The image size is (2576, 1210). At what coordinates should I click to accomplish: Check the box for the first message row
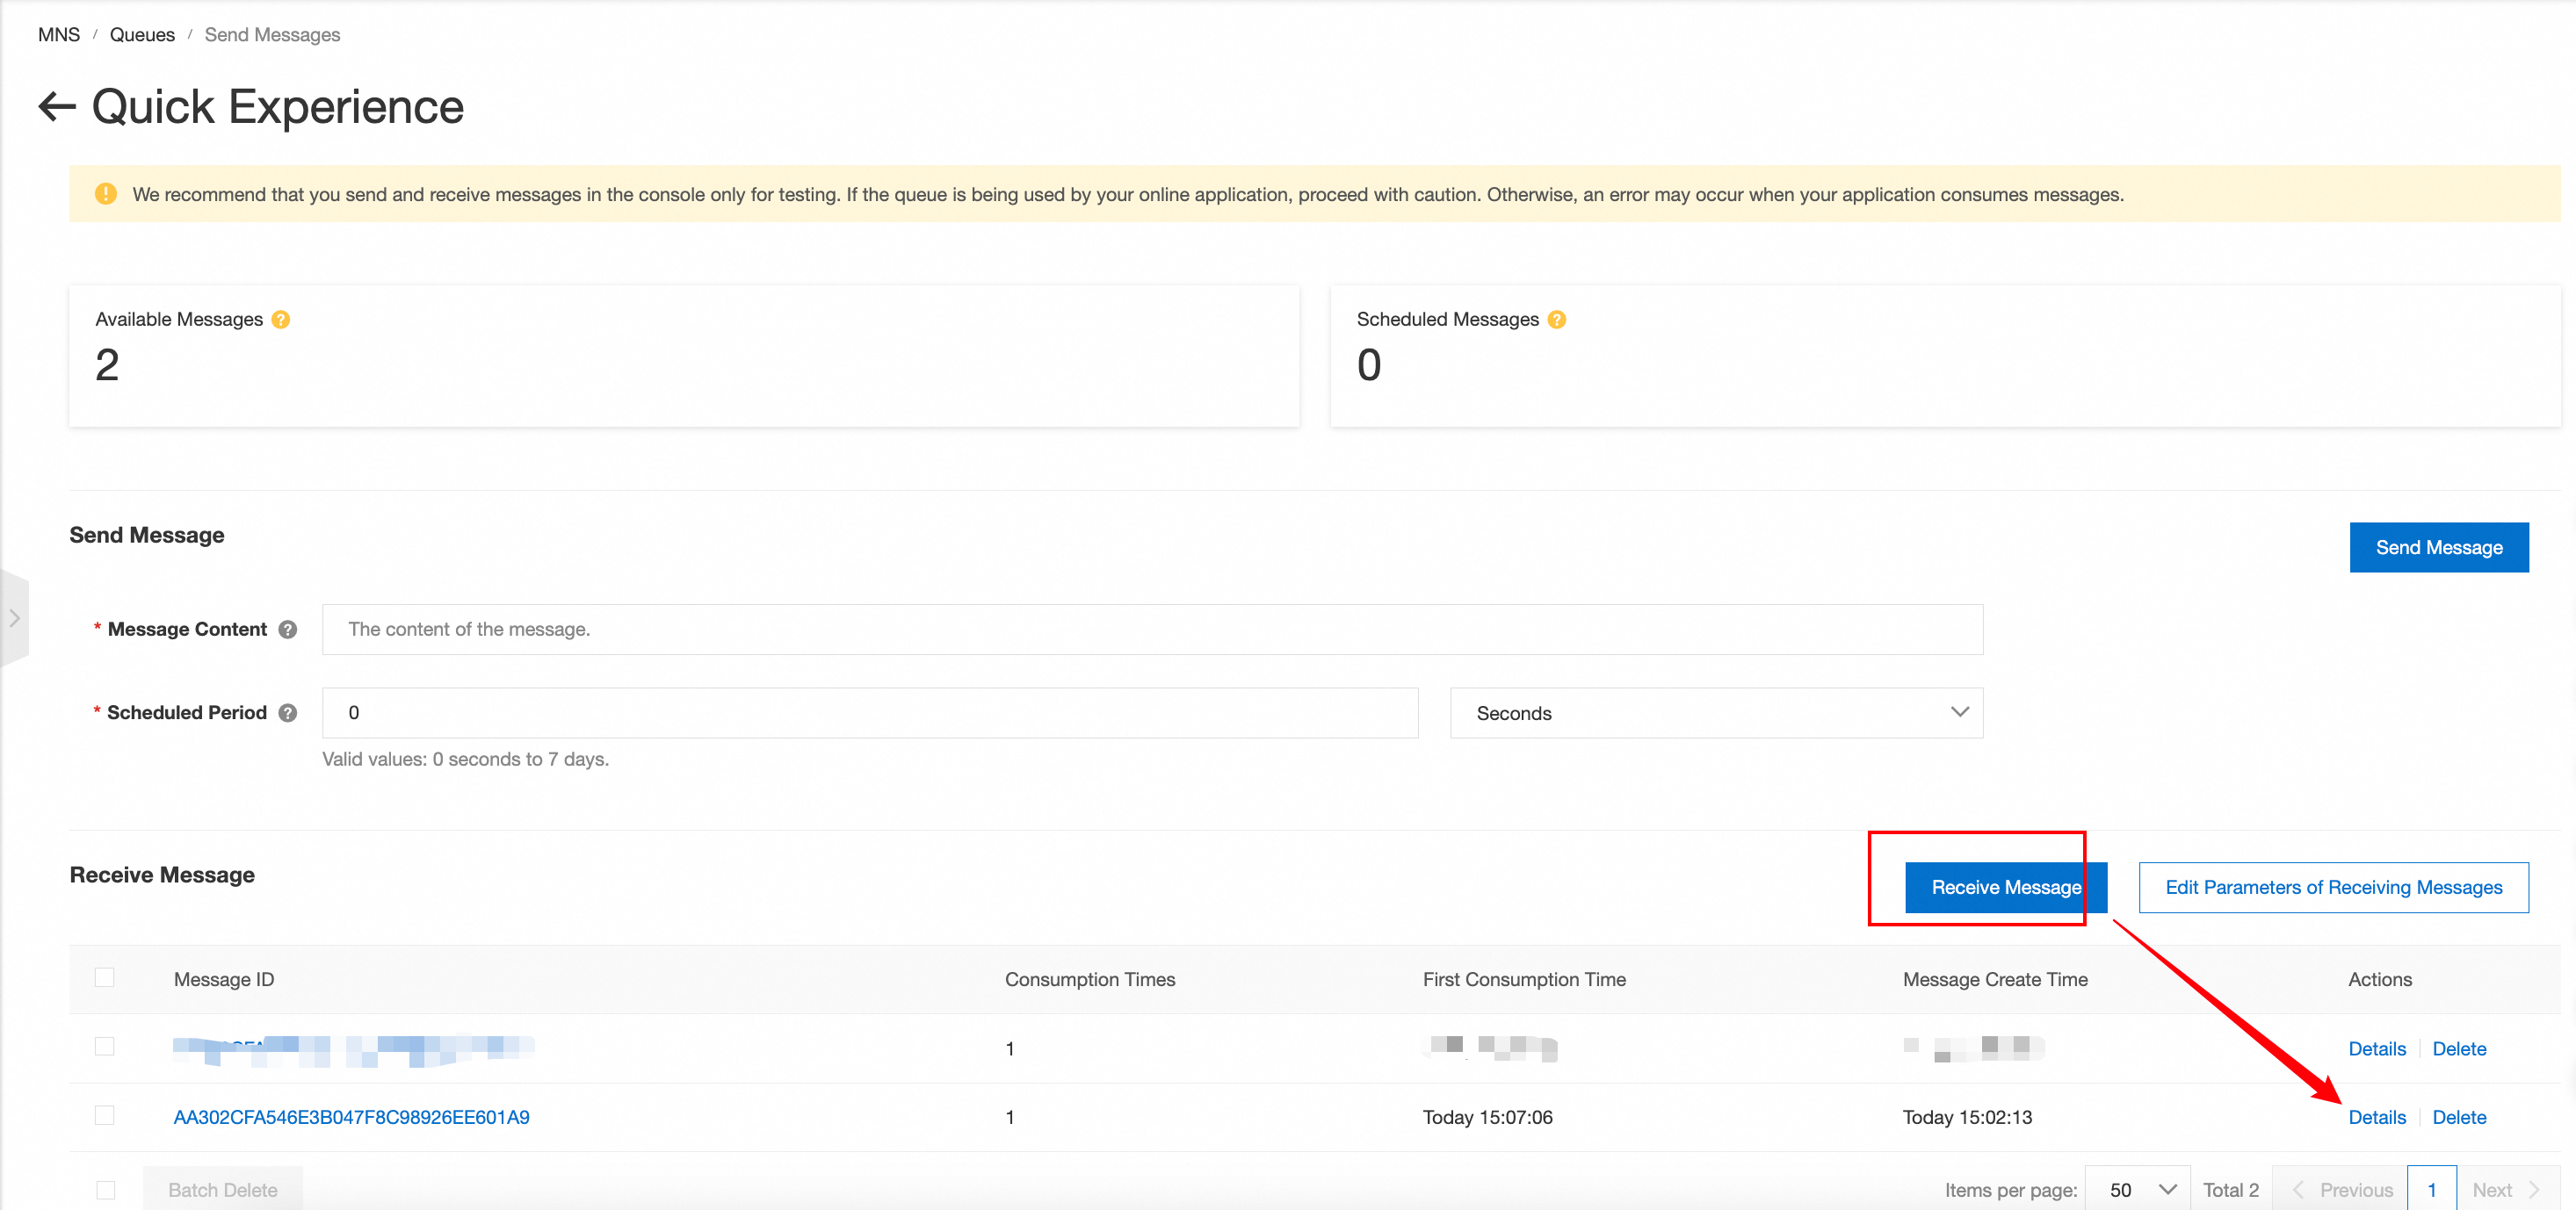[105, 1046]
